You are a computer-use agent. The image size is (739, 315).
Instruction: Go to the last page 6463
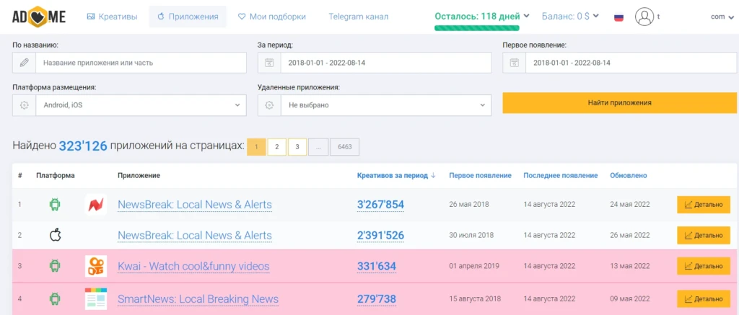click(344, 147)
